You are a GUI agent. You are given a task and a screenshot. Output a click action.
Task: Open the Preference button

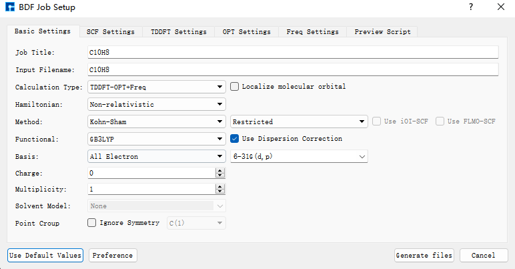tap(113, 255)
